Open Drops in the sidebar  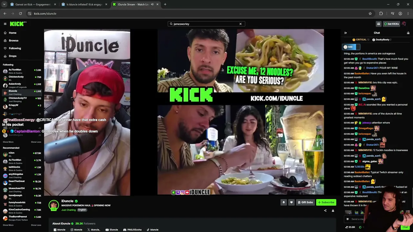(13, 56)
